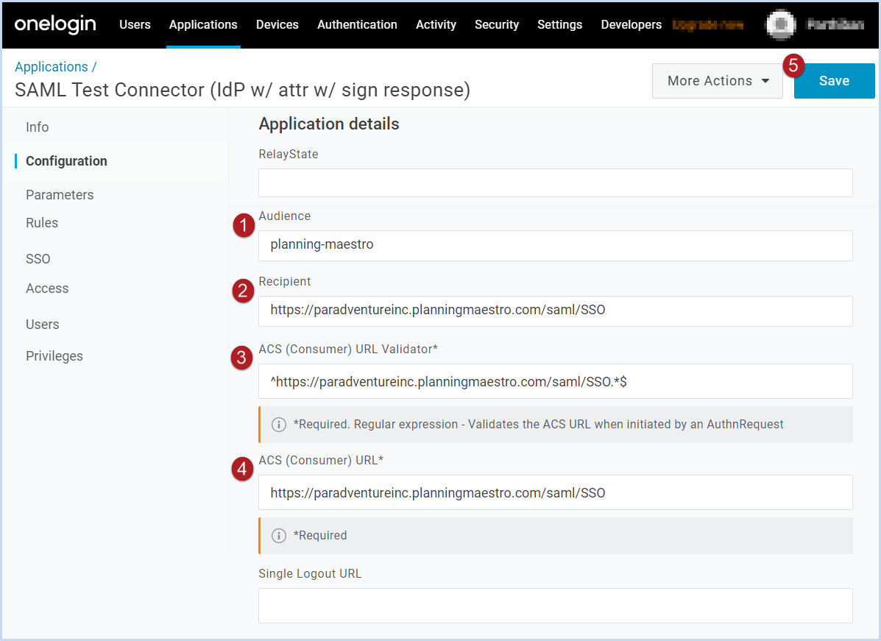Switch to the SSO sidebar tab
Image resolution: width=881 pixels, height=641 pixels.
pyautogui.click(x=38, y=258)
